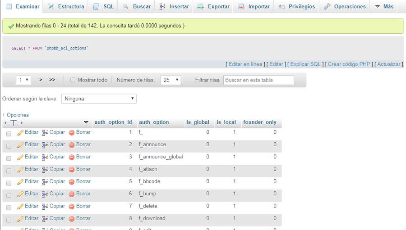Click the Buscar en esta tabla field
Screen dimensions: 406x230
point(258,80)
